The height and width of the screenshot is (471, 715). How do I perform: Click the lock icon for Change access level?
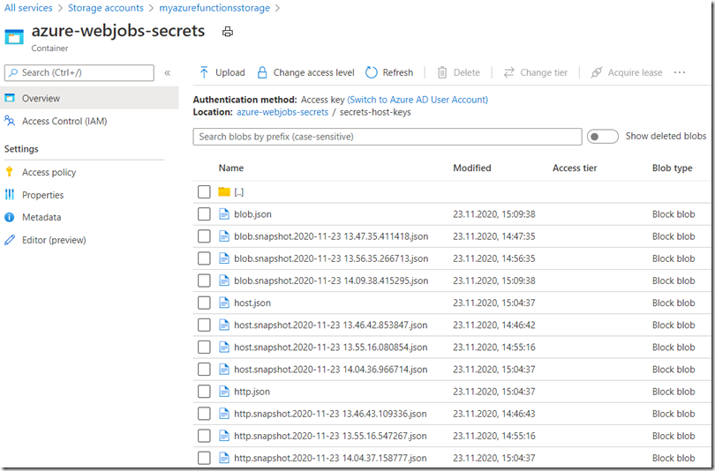262,72
